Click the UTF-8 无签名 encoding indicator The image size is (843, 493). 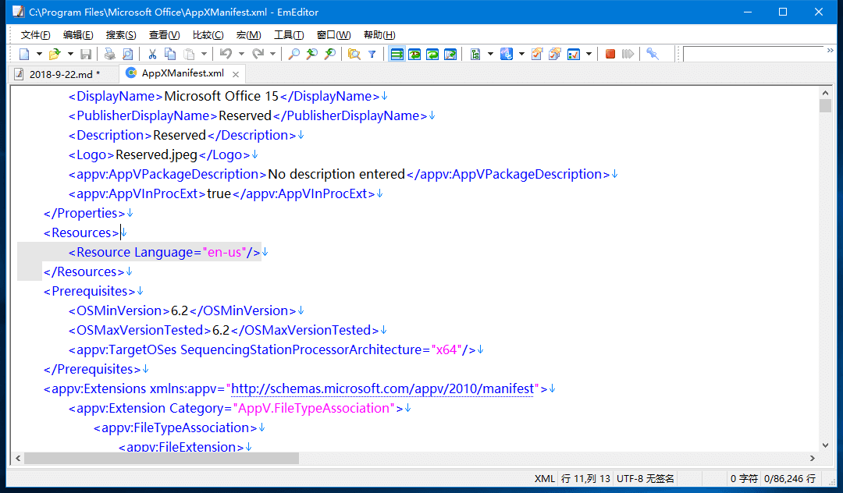(x=645, y=478)
